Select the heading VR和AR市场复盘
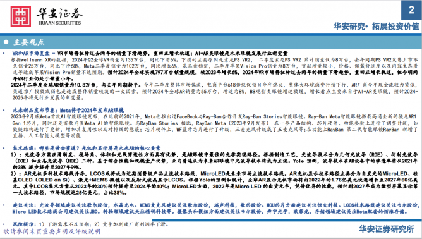The image size is (422, 239). (31, 53)
